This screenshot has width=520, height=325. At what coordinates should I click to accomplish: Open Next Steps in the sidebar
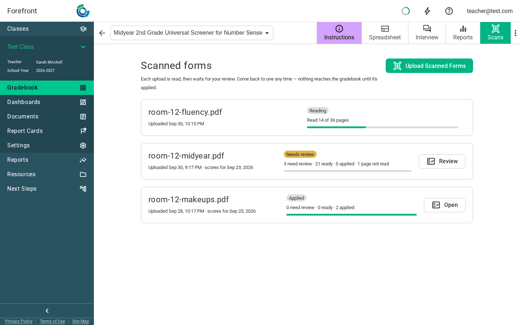pos(47,189)
